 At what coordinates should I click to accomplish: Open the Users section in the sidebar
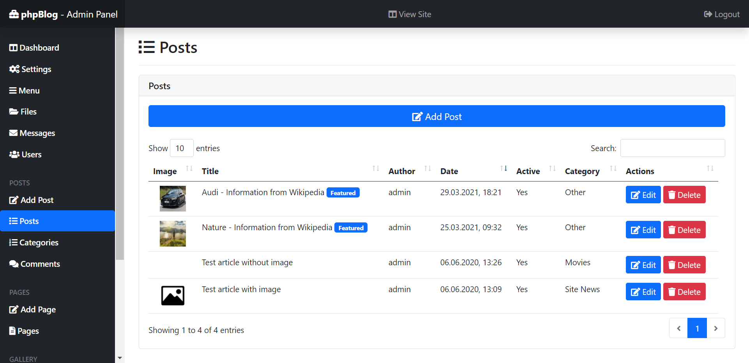[26, 155]
